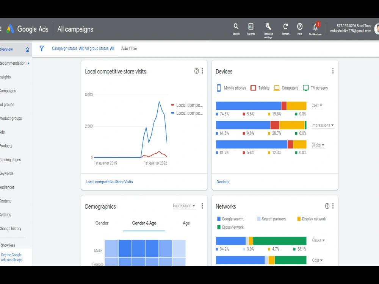This screenshot has height=284, width=379.
Task: Click the filter funnel icon
Action: click(x=42, y=48)
